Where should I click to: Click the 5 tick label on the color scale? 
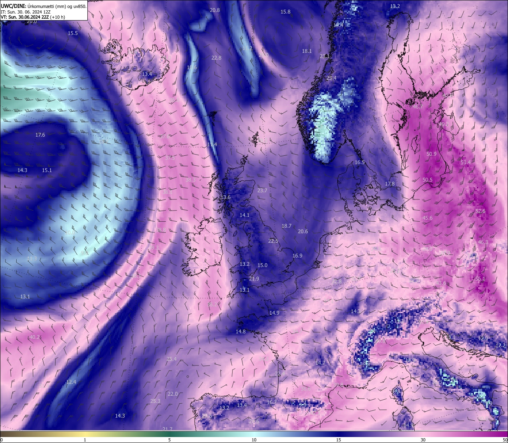point(169,440)
